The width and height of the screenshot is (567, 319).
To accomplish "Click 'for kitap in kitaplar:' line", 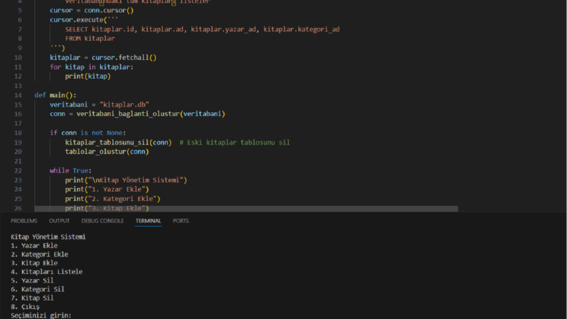I will [x=92, y=67].
